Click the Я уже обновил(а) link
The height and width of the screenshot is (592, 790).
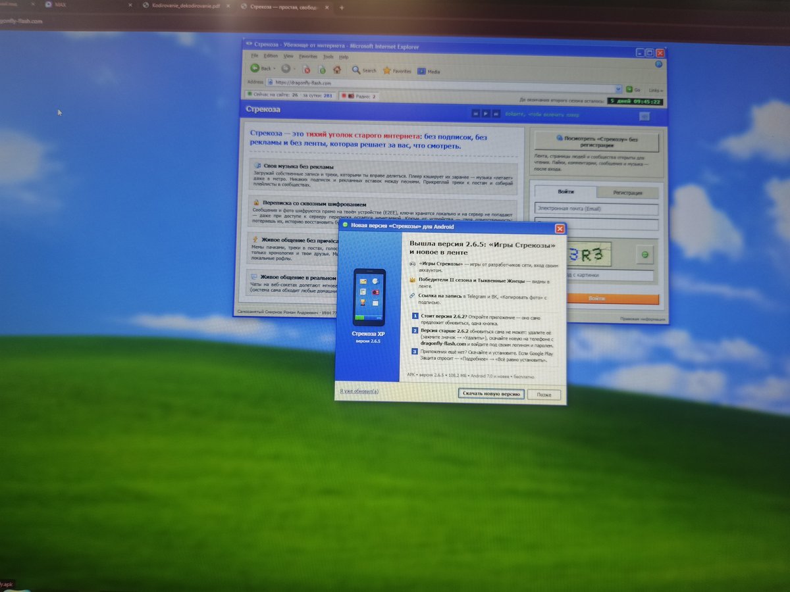point(359,391)
